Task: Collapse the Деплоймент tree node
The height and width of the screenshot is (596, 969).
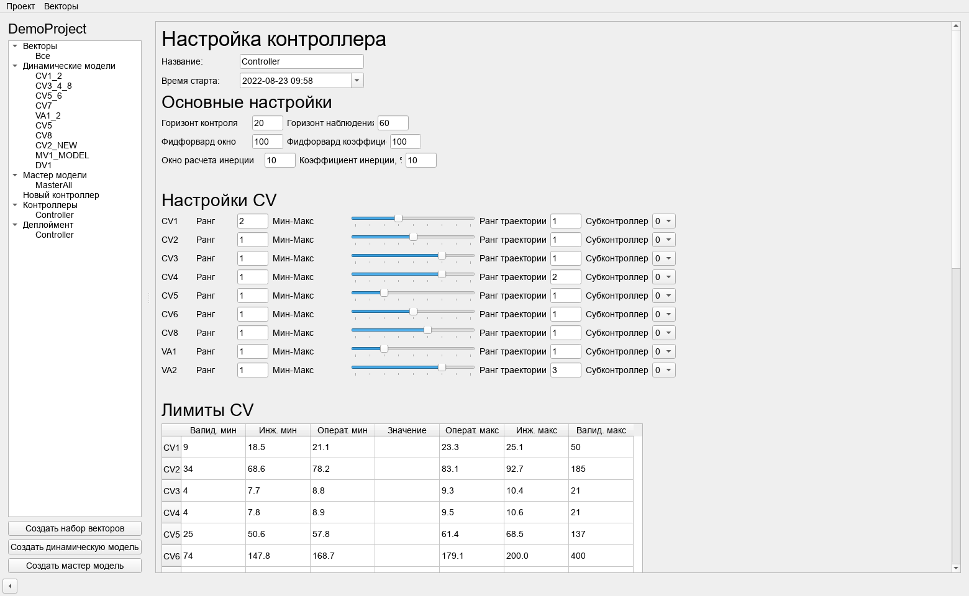Action: 15,225
